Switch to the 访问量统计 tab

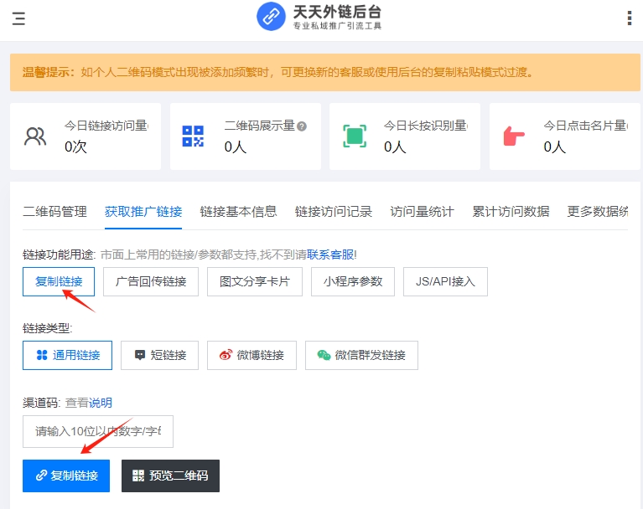422,212
